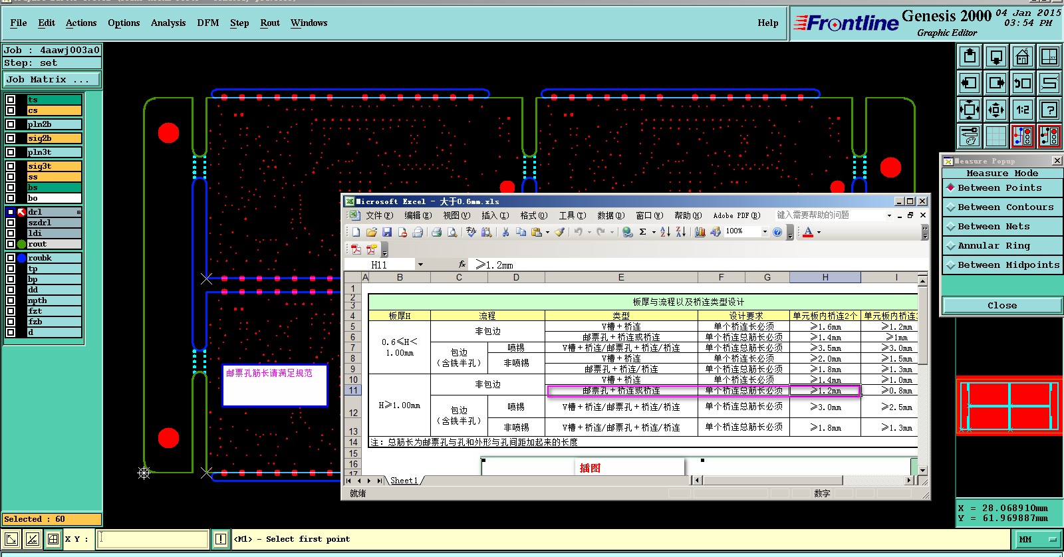Toggle the sig2b layer checkbox
The height and width of the screenshot is (557, 1064).
[x=11, y=138]
